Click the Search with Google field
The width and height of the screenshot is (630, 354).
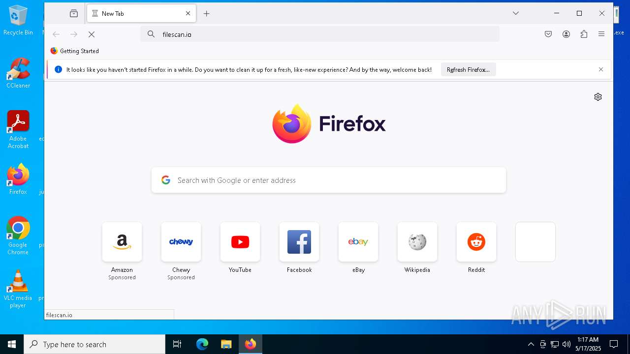329,180
